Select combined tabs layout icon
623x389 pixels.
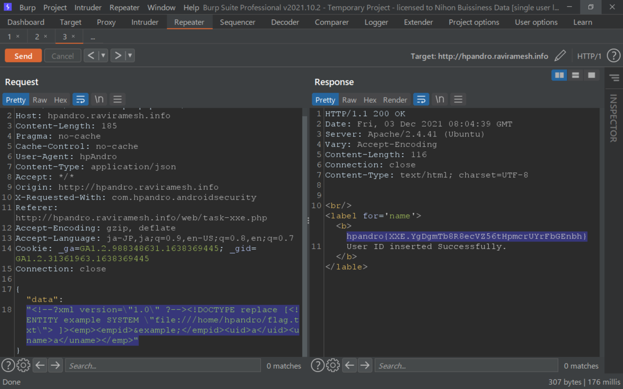tap(591, 75)
